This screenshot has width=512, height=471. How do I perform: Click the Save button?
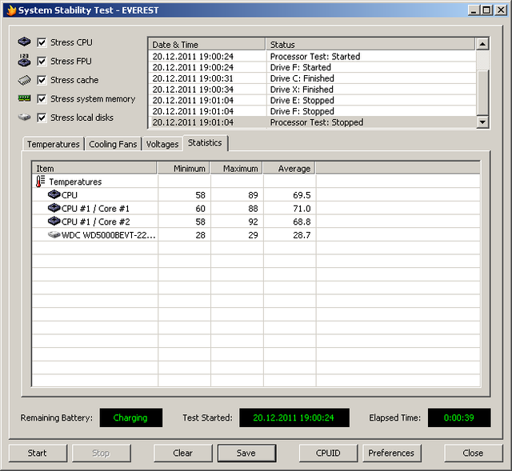pyautogui.click(x=246, y=453)
